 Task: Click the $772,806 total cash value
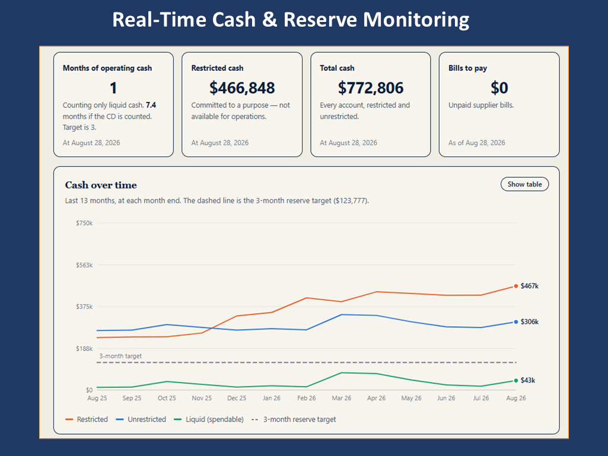(371, 88)
